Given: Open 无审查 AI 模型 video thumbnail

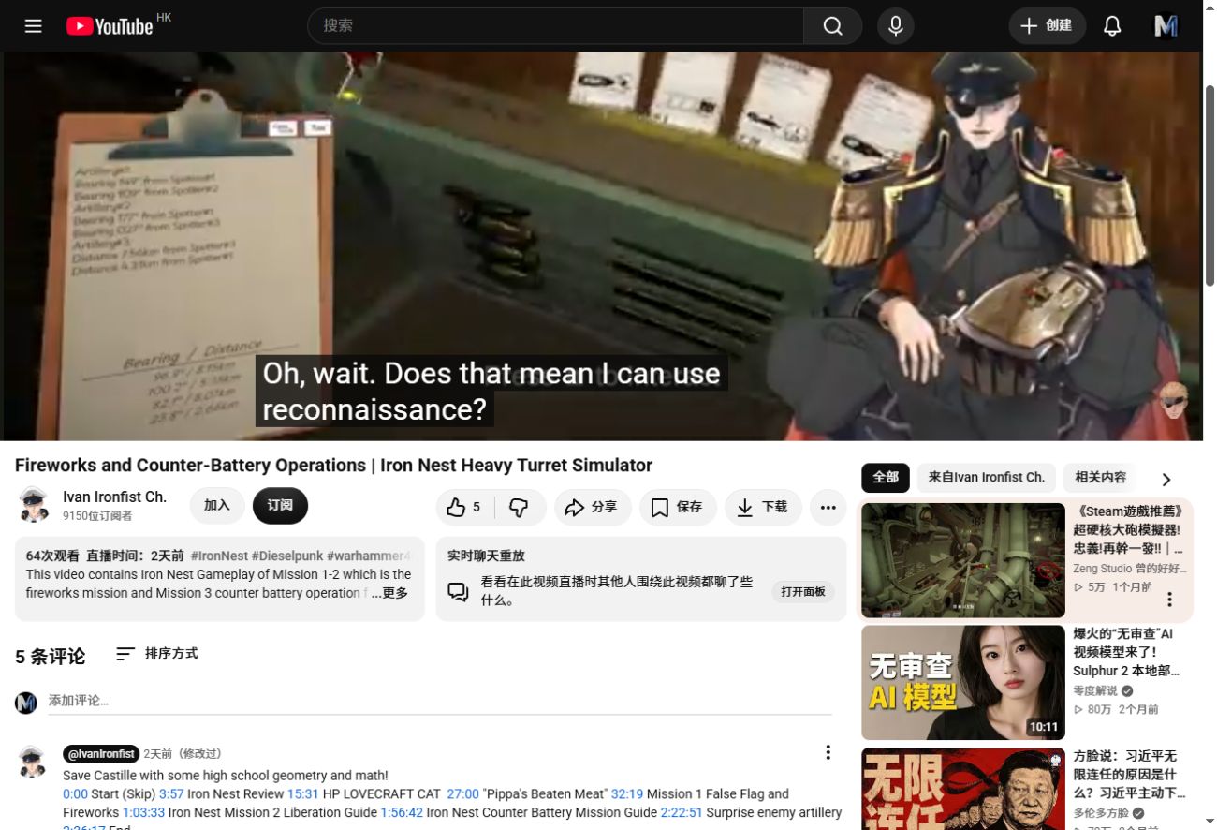Looking at the screenshot, I should pyautogui.click(x=963, y=683).
